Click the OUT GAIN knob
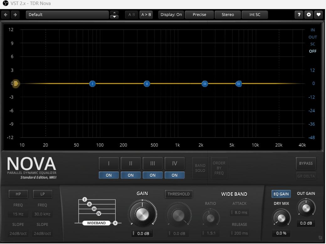326x244 pixels. point(306,208)
